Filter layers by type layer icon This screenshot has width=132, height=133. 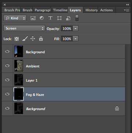(50, 18)
